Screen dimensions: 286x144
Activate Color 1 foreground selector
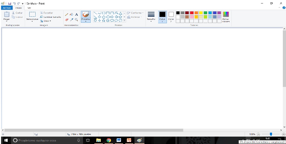coord(162,17)
